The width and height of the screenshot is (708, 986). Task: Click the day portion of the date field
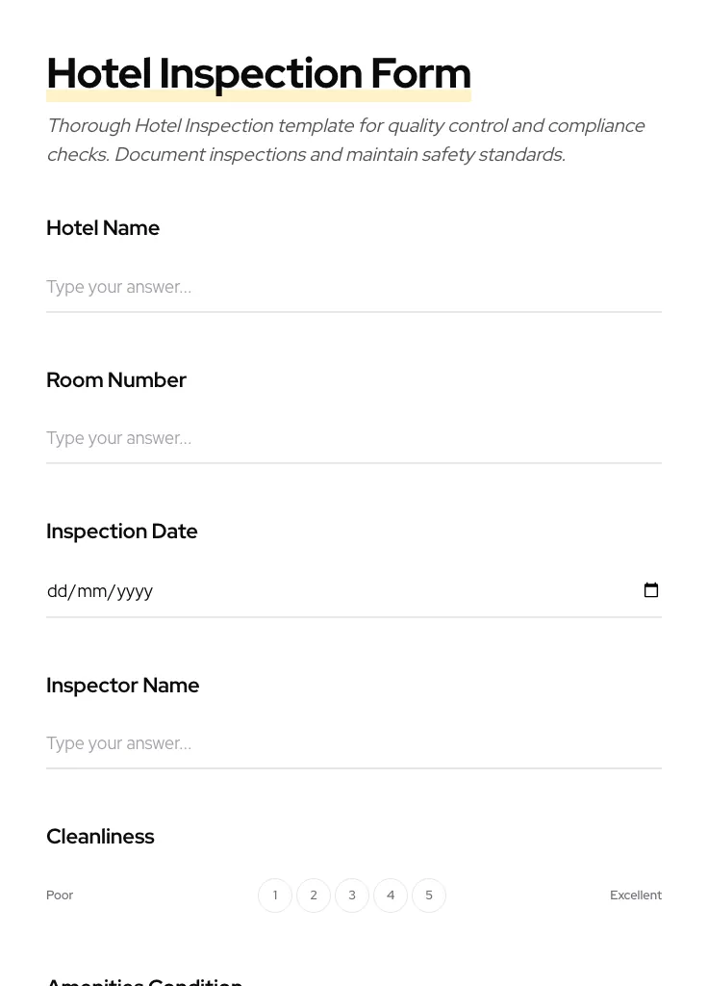(56, 590)
